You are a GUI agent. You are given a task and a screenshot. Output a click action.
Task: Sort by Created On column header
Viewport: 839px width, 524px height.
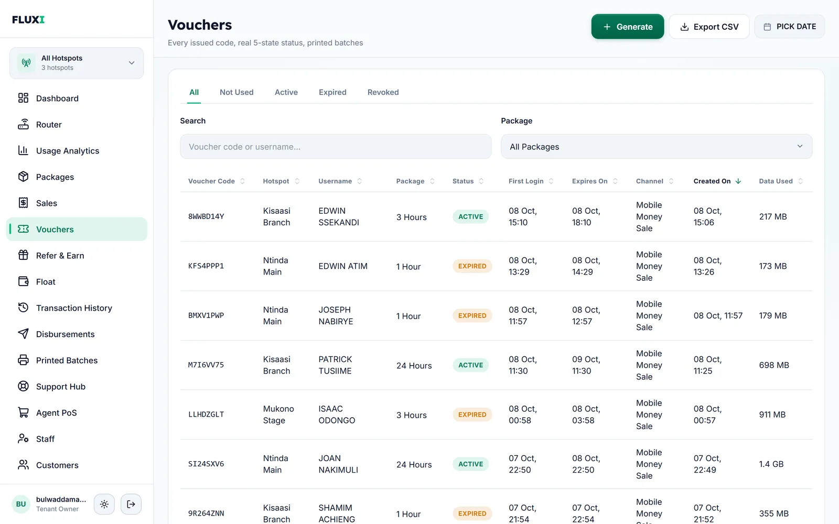[x=717, y=181]
